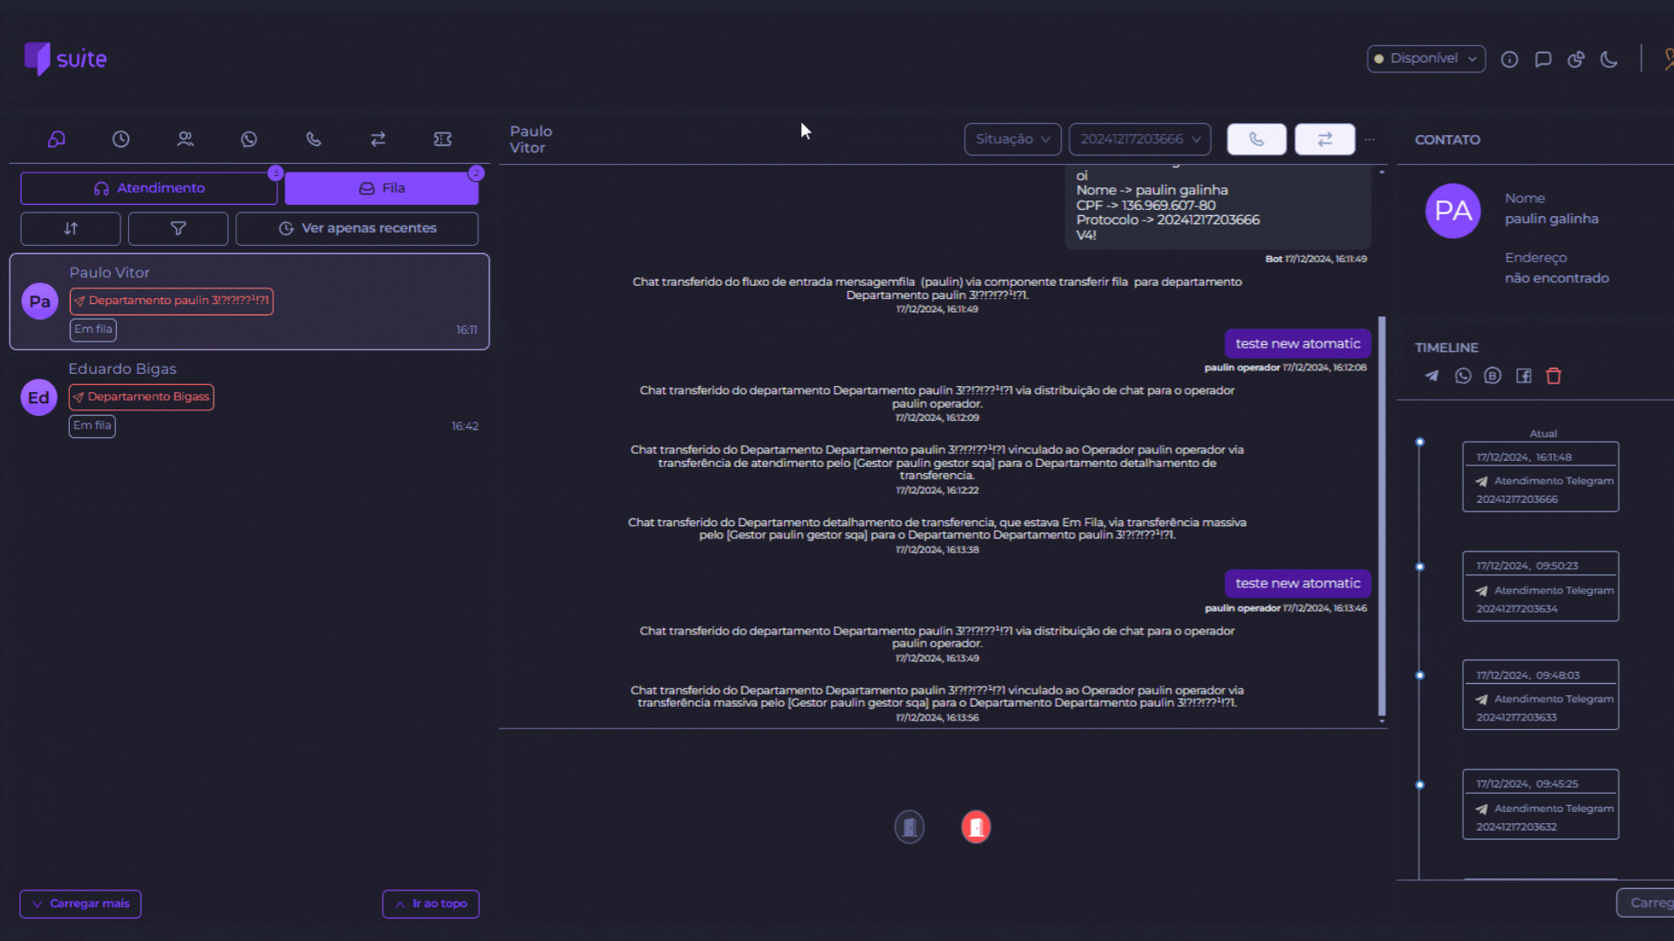Open the contacts people icon tab

[x=185, y=139]
